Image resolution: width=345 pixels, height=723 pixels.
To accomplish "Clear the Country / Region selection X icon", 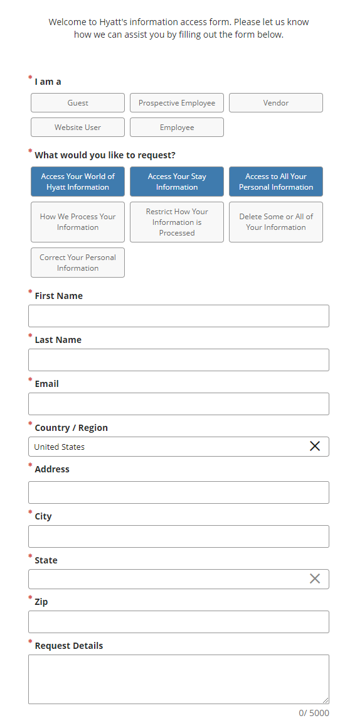I will pyautogui.click(x=315, y=446).
